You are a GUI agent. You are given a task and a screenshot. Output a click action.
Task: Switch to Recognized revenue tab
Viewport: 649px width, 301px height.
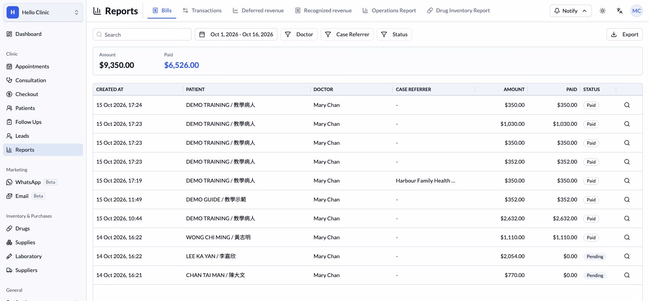click(323, 10)
